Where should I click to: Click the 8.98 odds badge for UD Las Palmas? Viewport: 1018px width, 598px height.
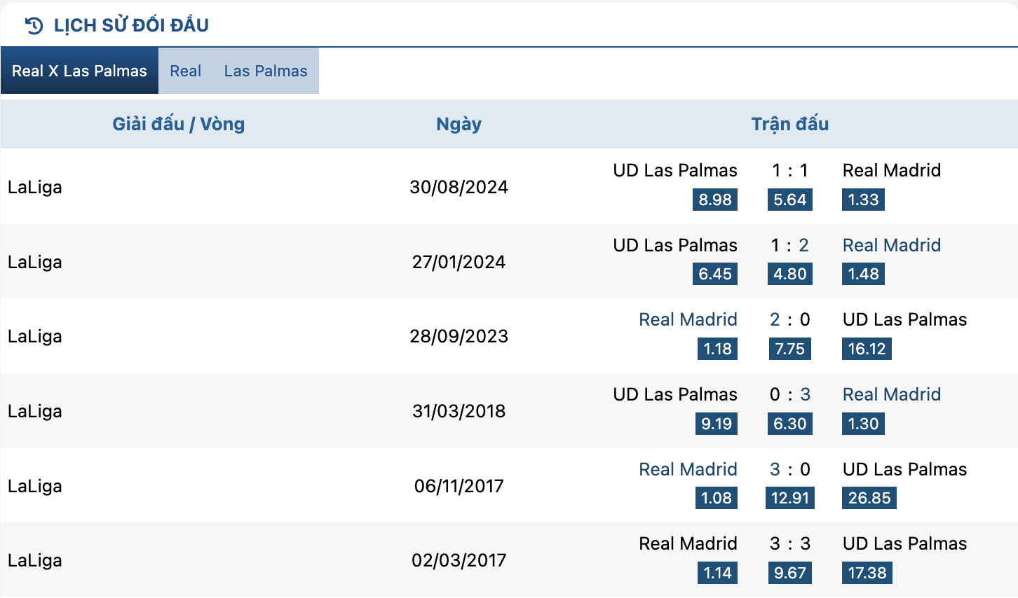tap(715, 200)
